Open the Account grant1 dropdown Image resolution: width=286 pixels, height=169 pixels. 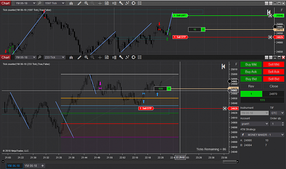(254, 124)
